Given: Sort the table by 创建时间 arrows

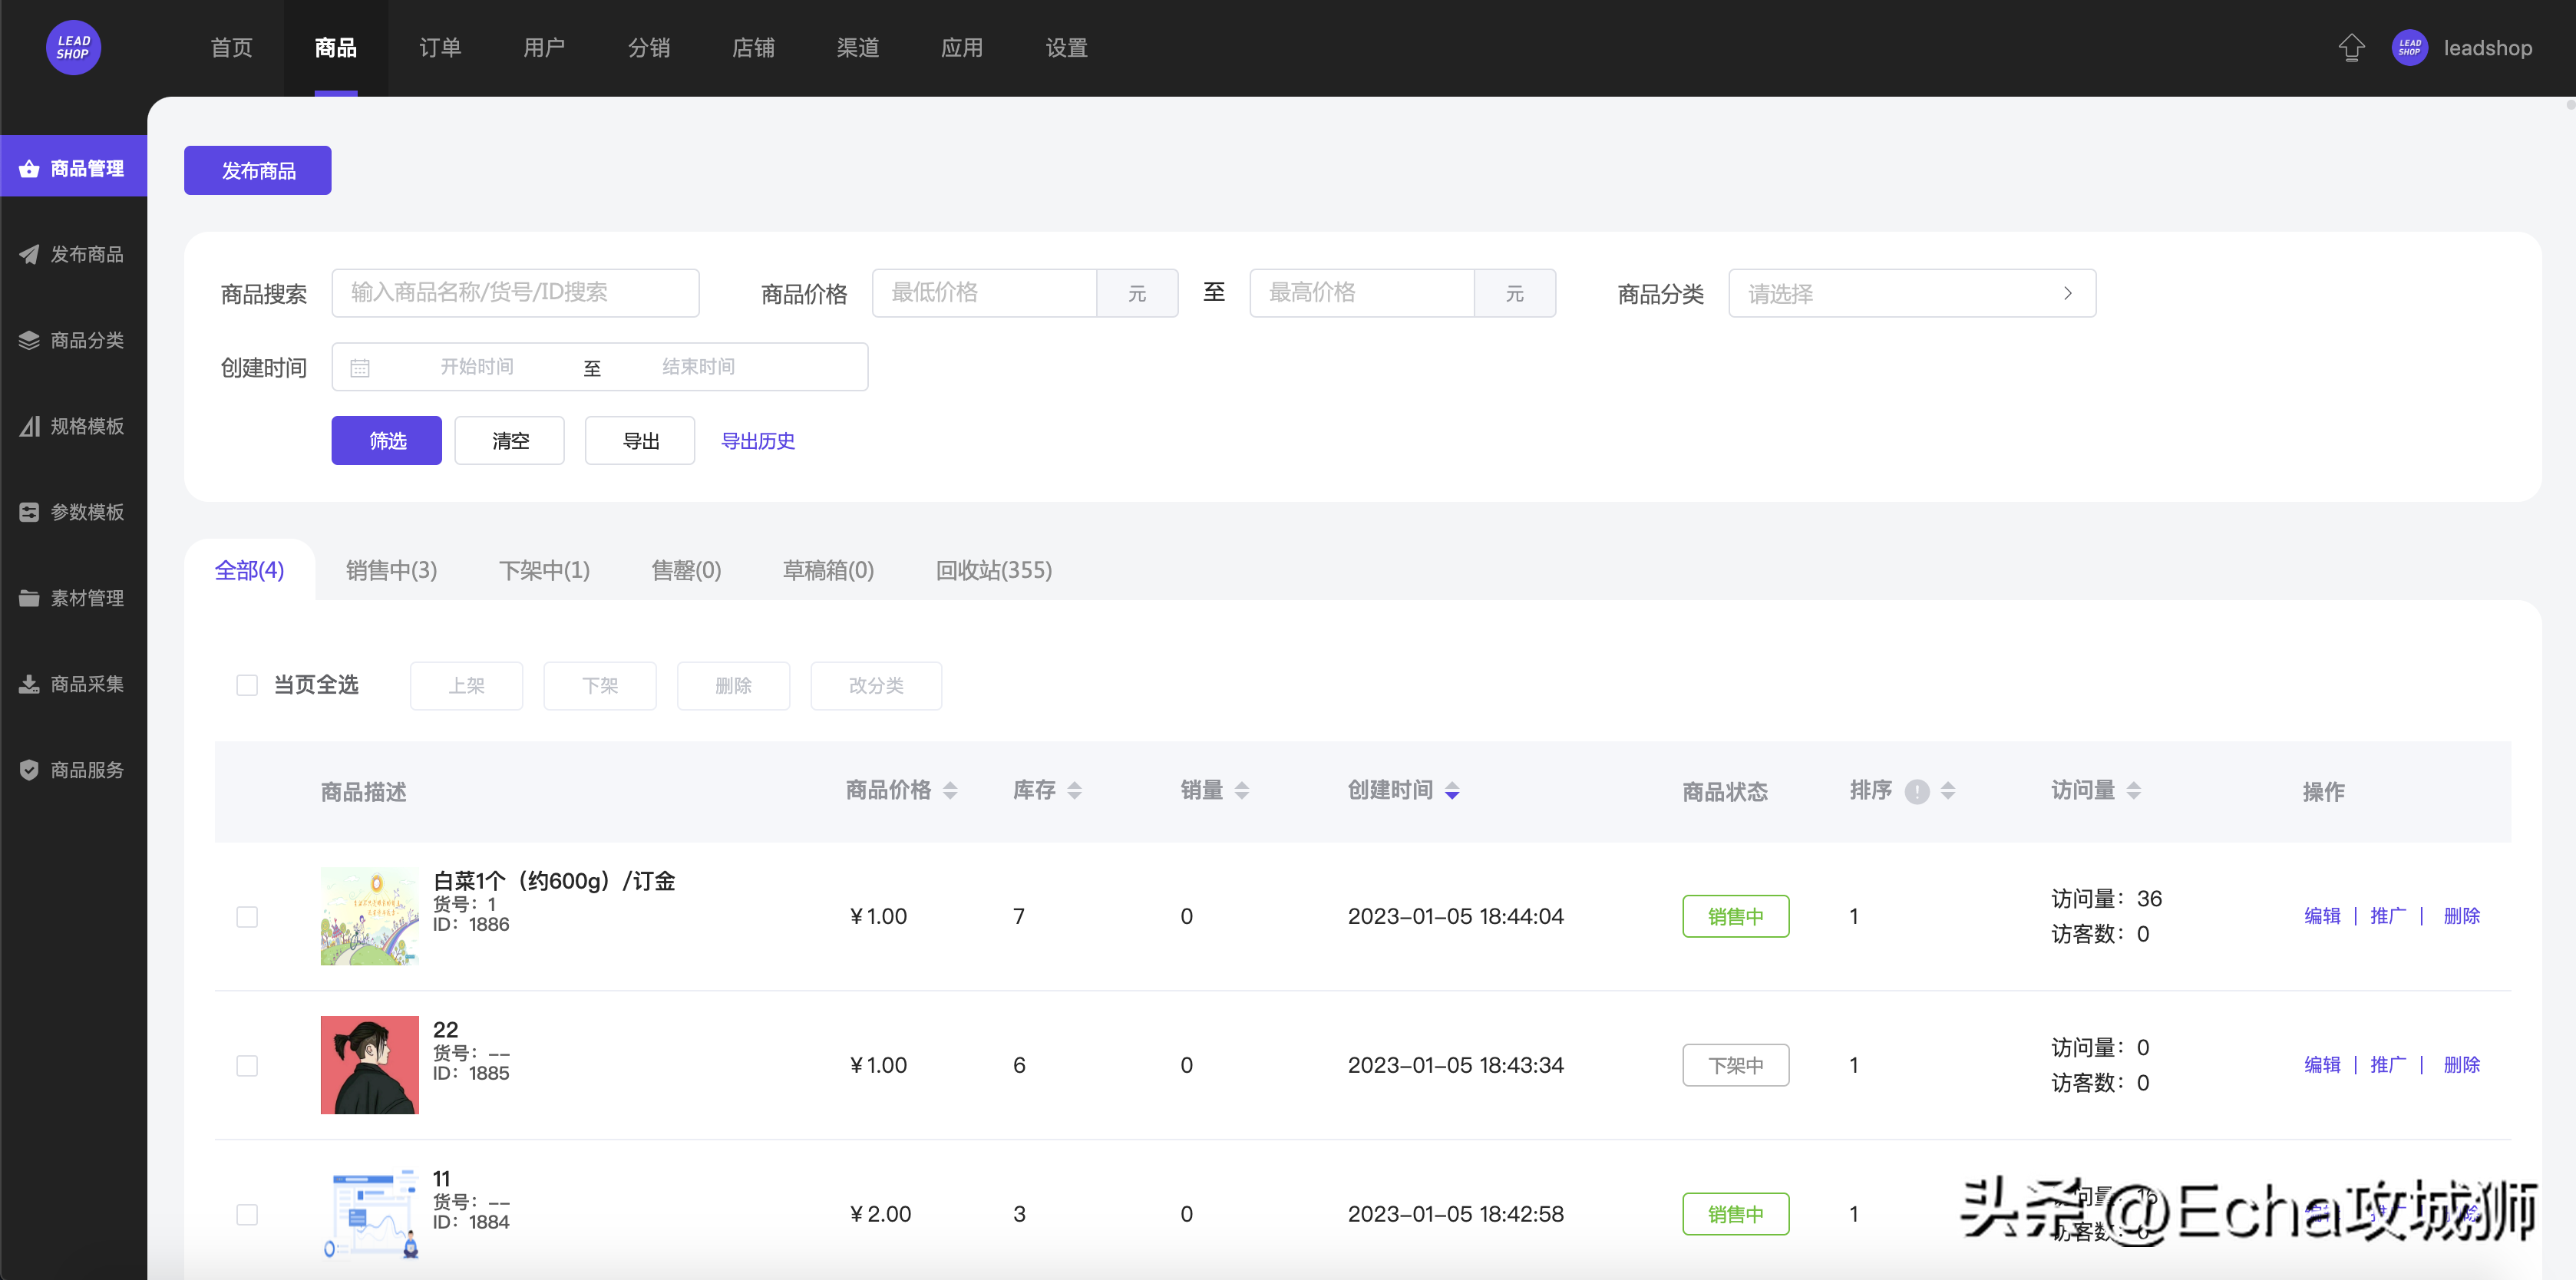Looking at the screenshot, I should click(x=1452, y=791).
